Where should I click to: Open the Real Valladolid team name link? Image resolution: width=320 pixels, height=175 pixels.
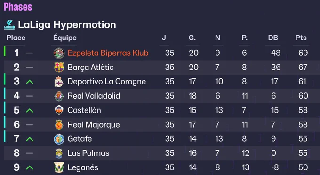[94, 96]
